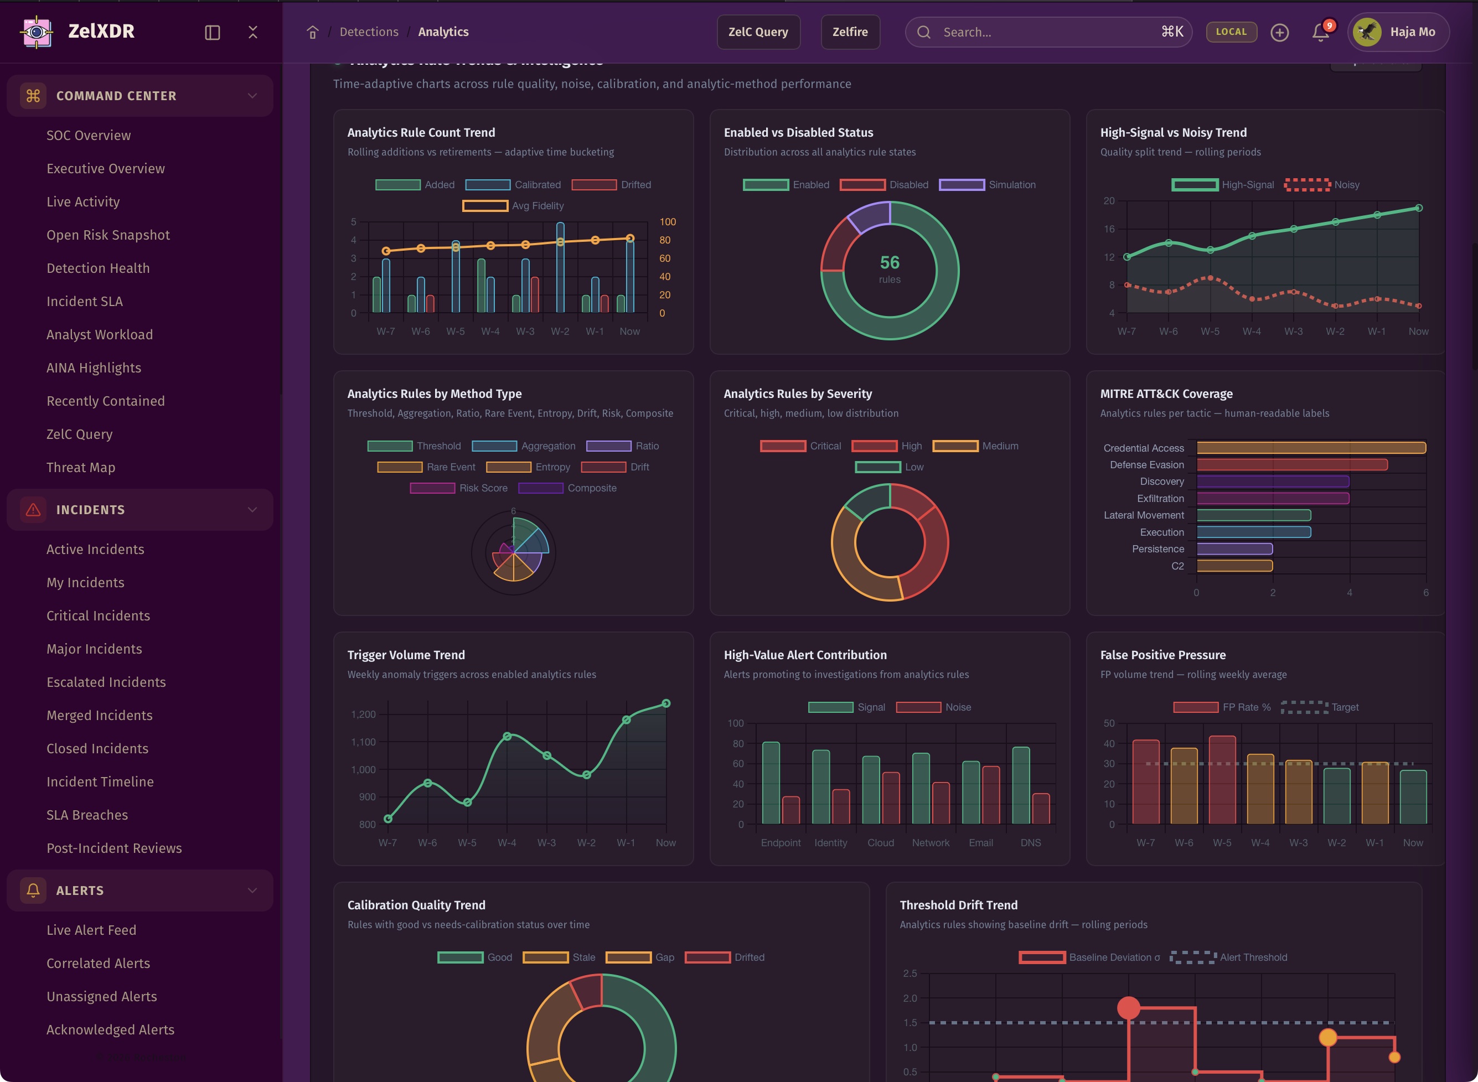1478x1082 pixels.
Task: Select Critical Incidents menu item
Action: point(97,615)
